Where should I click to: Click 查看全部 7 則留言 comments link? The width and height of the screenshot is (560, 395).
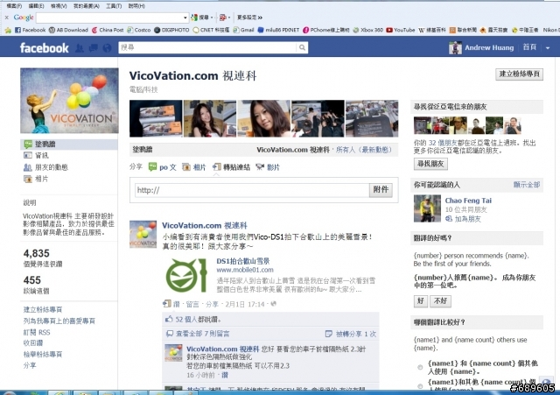(202, 334)
